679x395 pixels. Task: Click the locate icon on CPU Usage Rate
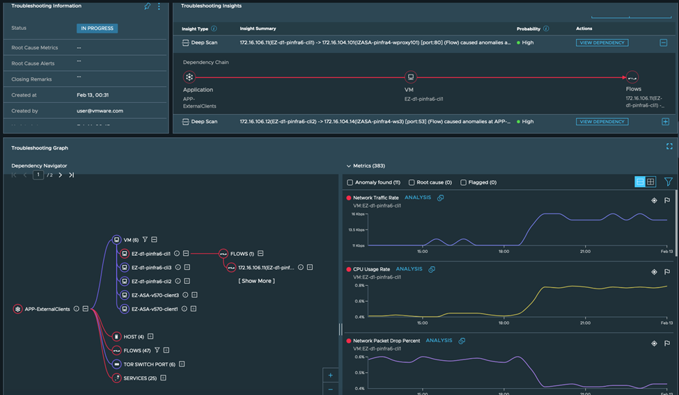654,271
